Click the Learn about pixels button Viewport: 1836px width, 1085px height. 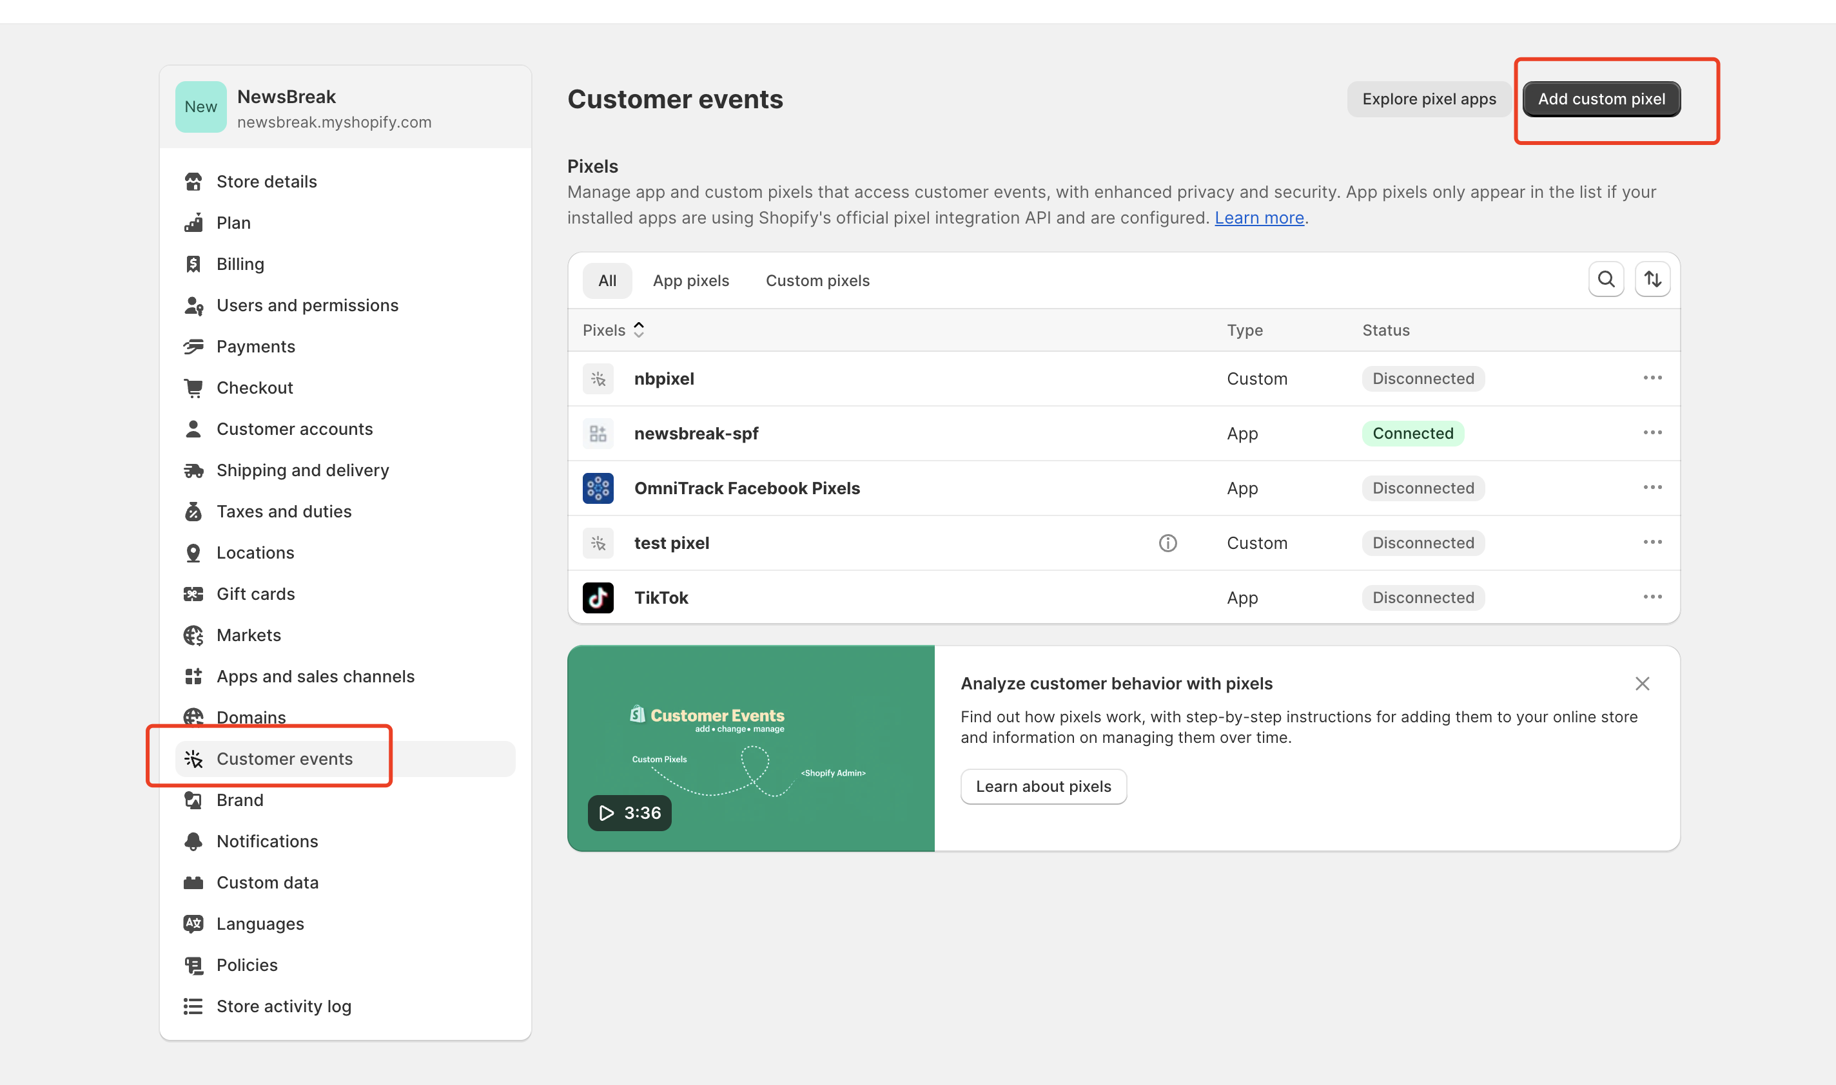point(1042,787)
